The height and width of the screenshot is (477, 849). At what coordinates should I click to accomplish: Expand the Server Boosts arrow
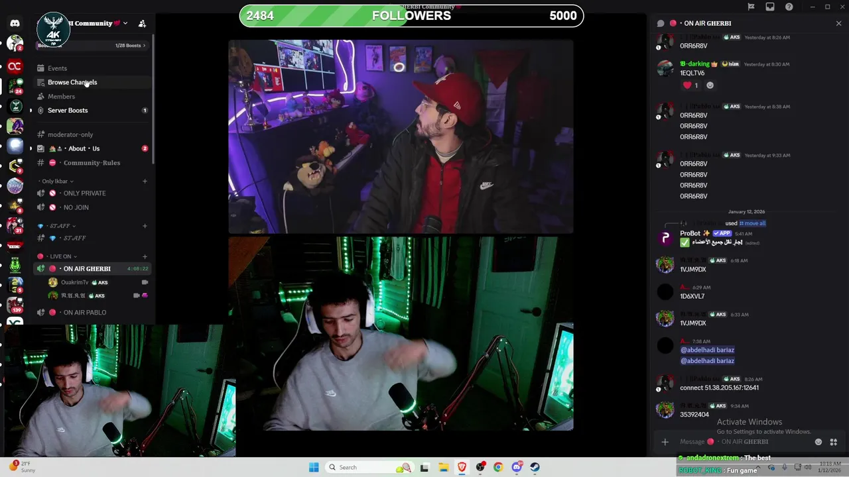30,111
